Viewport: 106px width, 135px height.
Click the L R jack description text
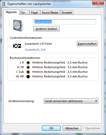(60, 62)
